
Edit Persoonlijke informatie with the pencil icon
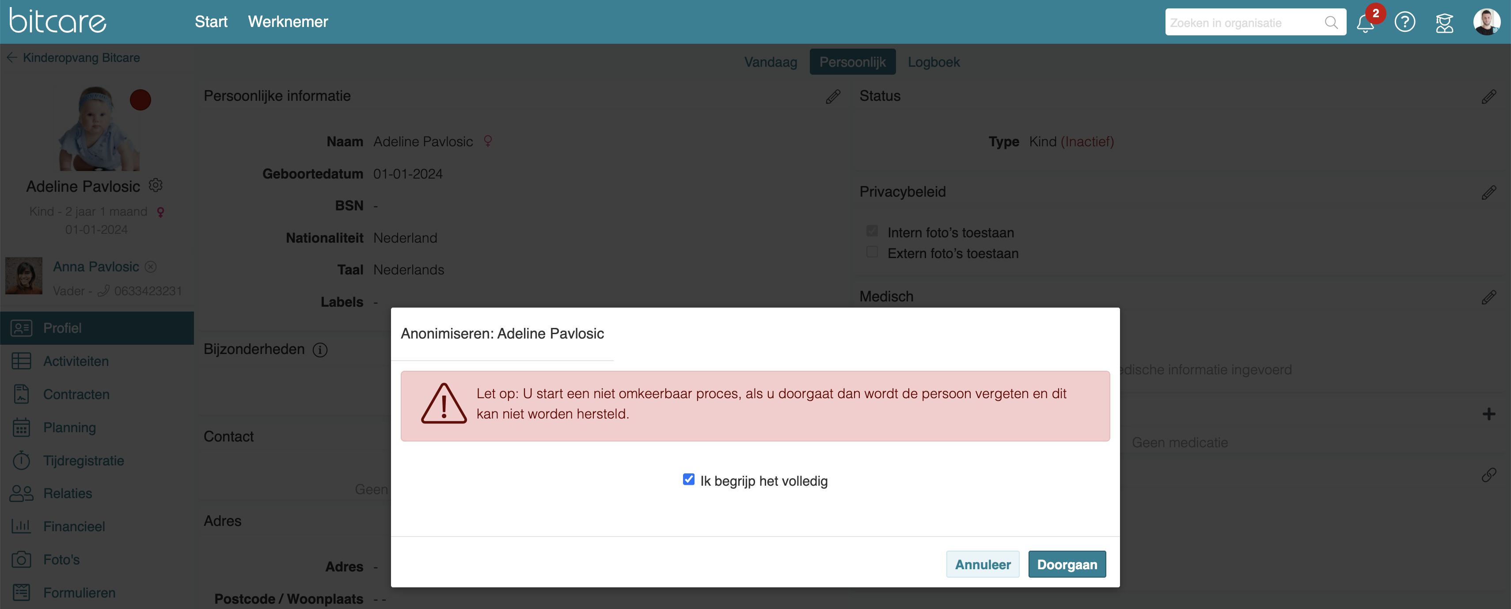[x=833, y=97]
